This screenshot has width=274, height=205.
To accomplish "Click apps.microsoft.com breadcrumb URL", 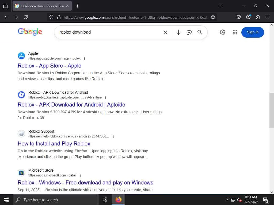I will (52, 175).
